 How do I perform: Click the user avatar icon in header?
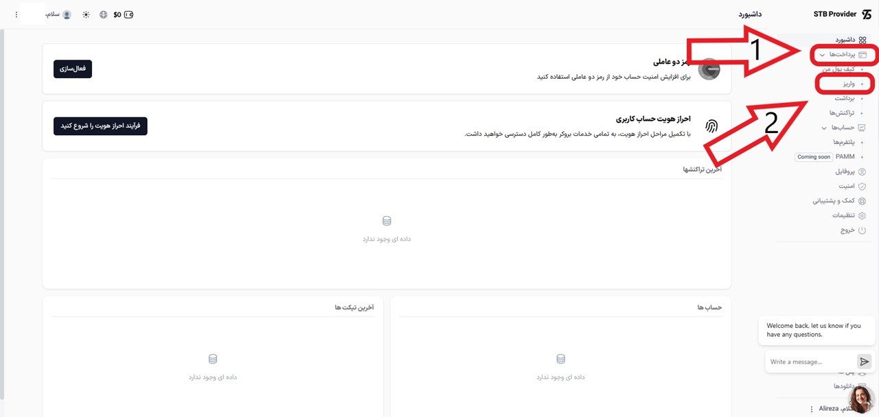pyautogui.click(x=67, y=14)
